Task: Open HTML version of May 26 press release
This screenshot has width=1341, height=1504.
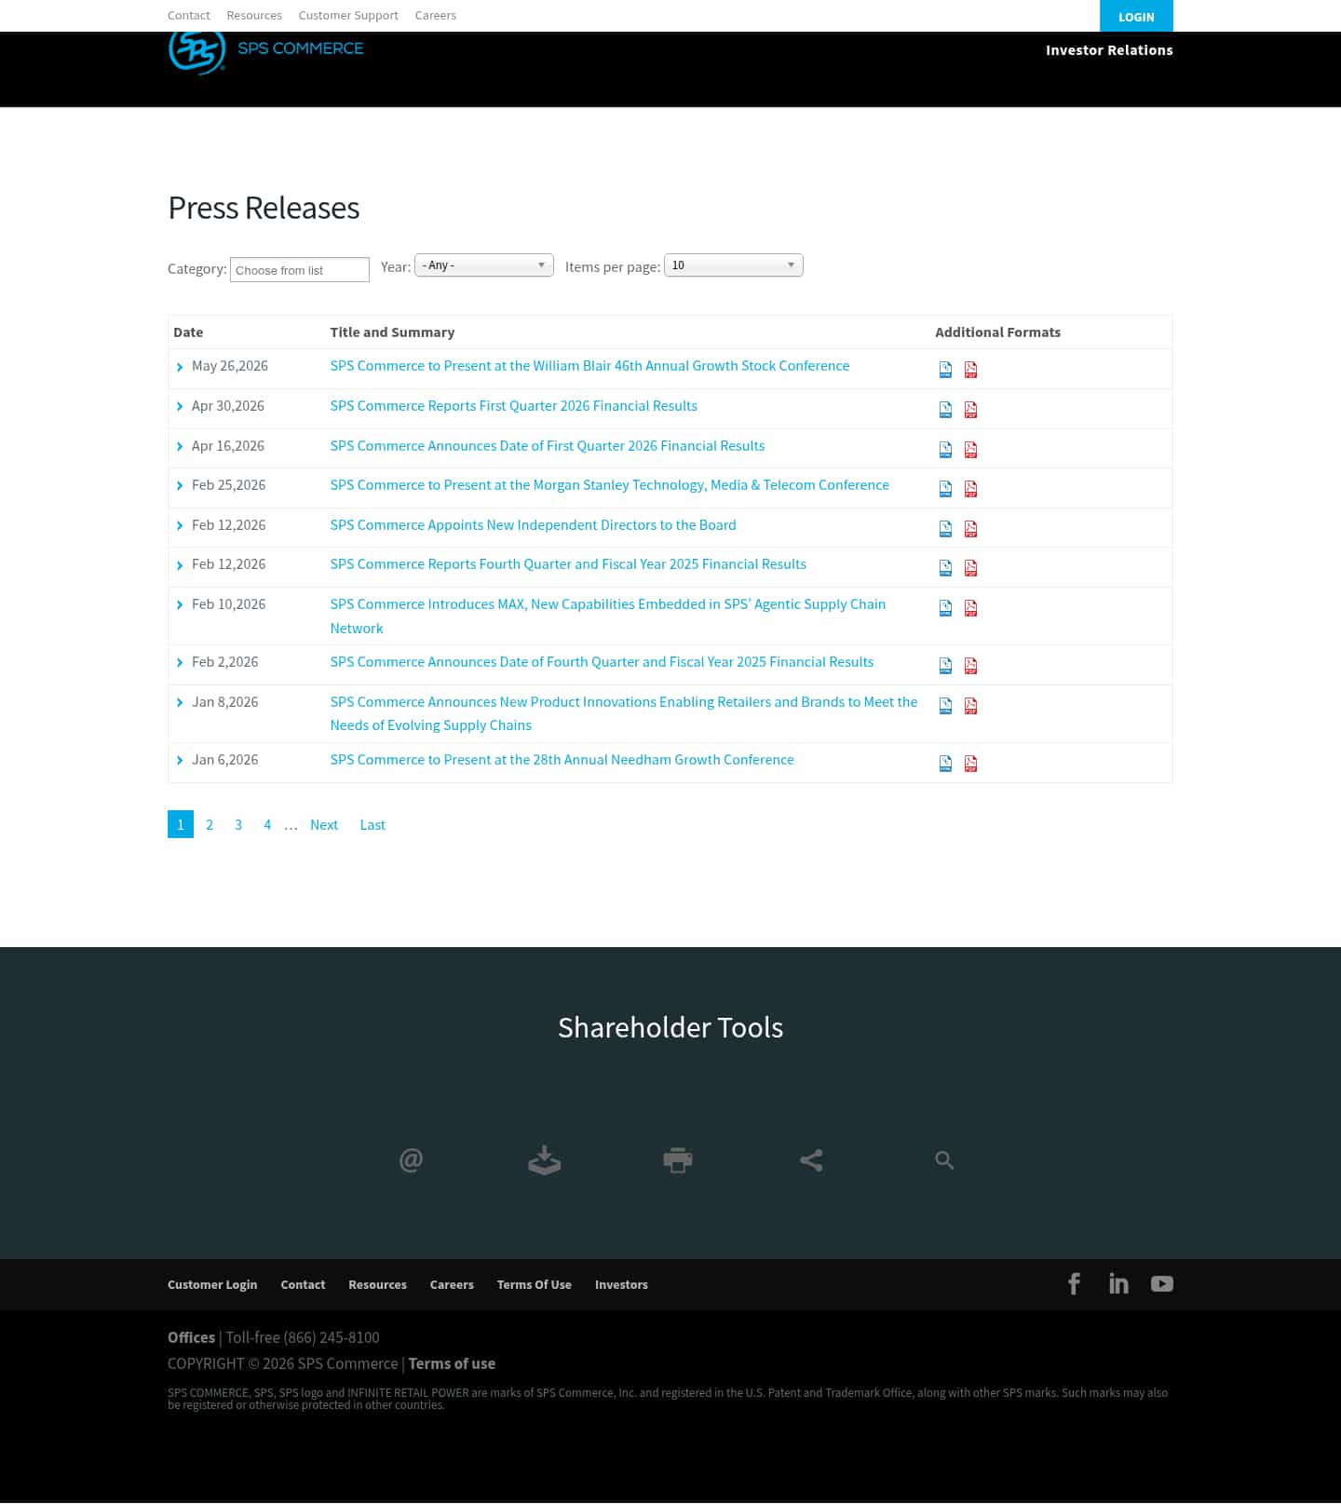Action: [x=945, y=370]
